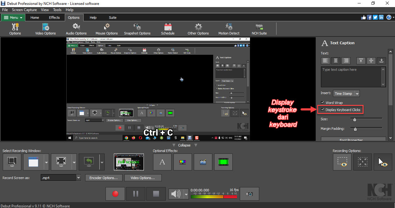Expand the volume dropdown arrow
This screenshot has height=208, width=395.
pyautogui.click(x=186, y=194)
